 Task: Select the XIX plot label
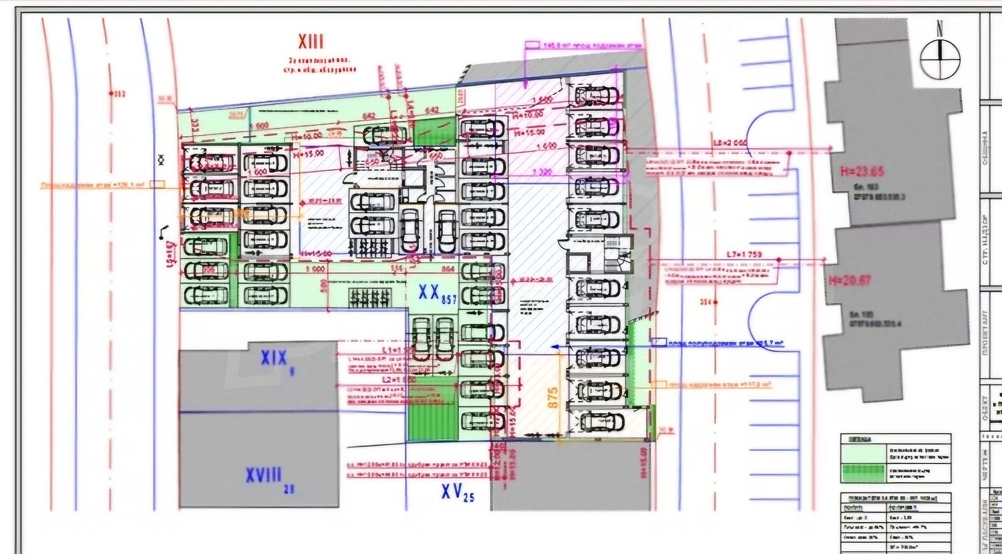(275, 359)
